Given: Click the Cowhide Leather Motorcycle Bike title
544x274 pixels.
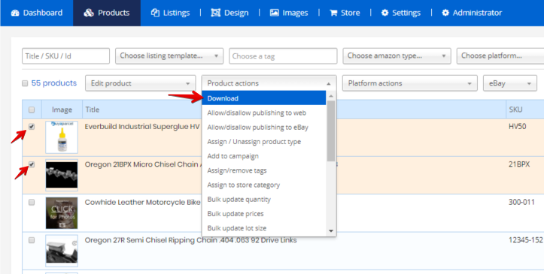Looking at the screenshot, I should click(x=143, y=203).
